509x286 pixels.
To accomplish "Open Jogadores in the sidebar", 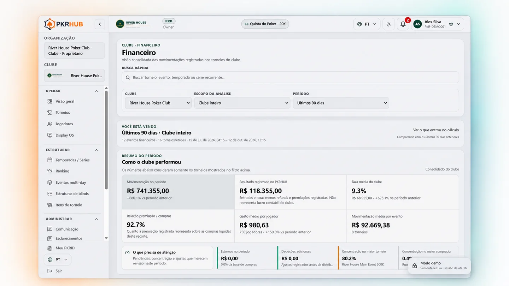I will (64, 124).
